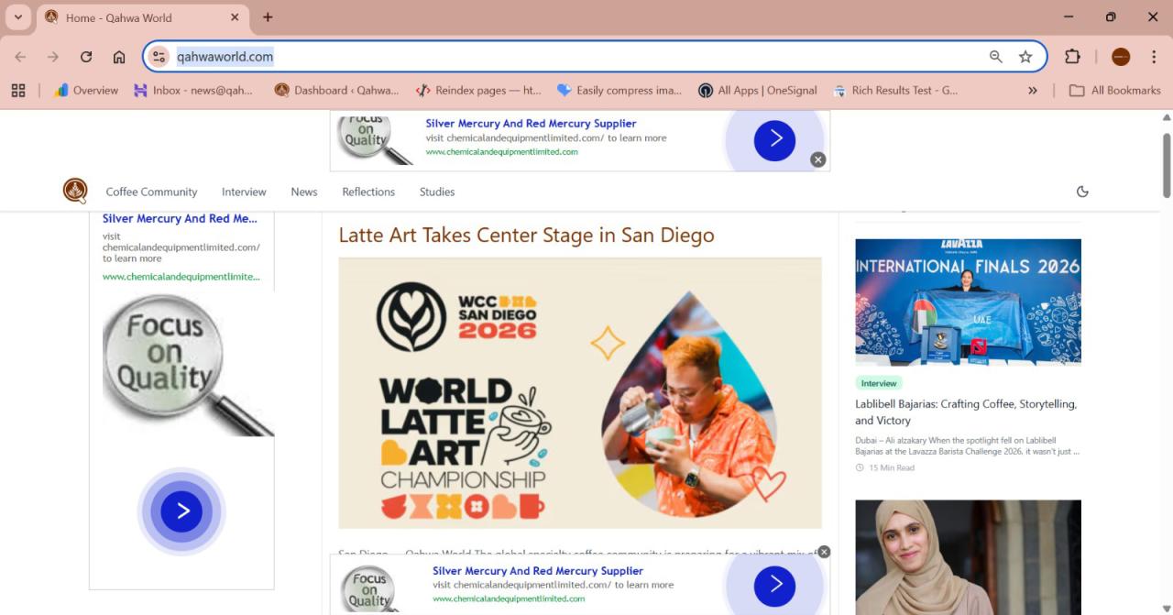The image size is (1173, 615).
Task: Click the scrollbar up arrow
Action: [1167, 117]
